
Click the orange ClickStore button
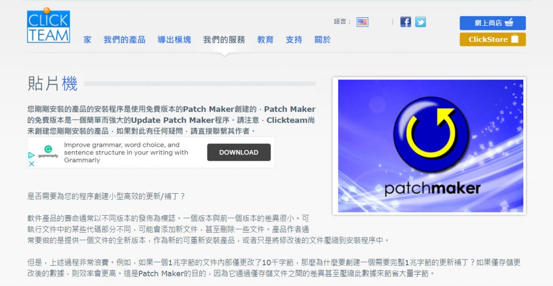coord(493,39)
